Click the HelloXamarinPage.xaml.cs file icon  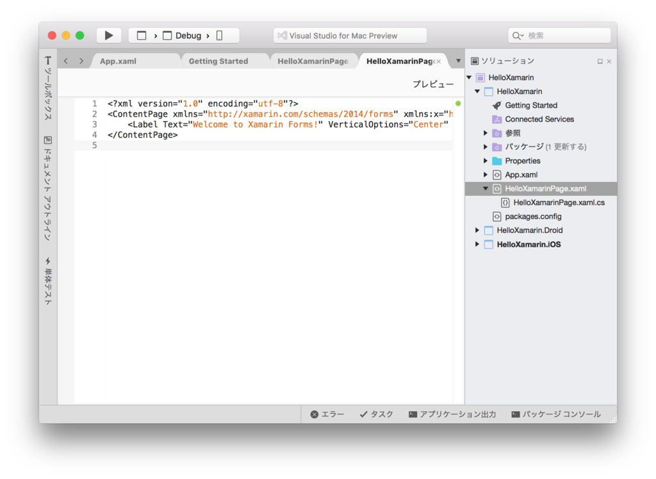[505, 202]
